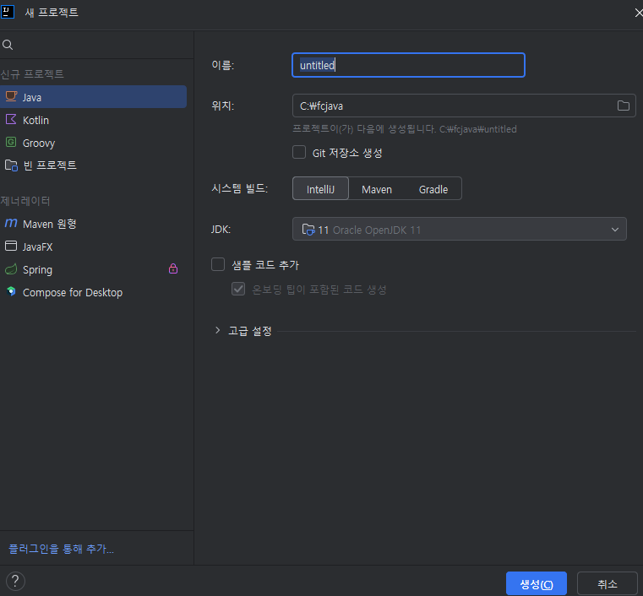Click the project path hint text

tap(405, 129)
